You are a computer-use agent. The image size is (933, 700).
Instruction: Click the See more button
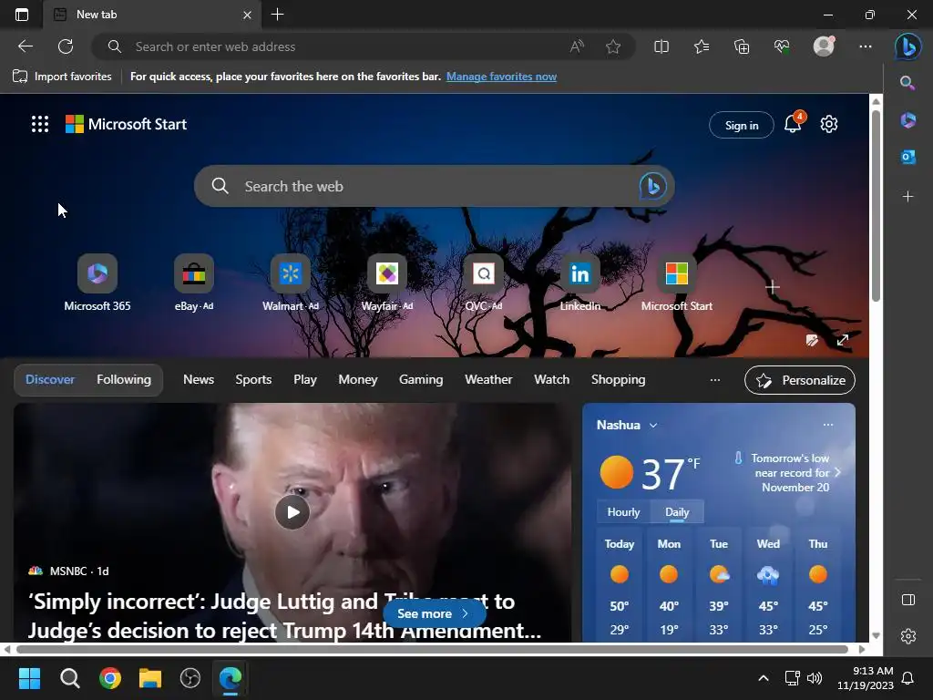(x=434, y=613)
